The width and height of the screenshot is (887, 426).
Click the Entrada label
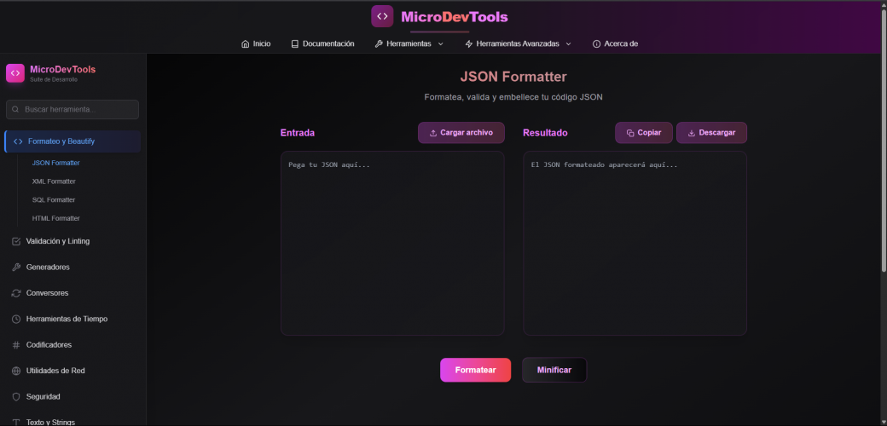(x=298, y=133)
